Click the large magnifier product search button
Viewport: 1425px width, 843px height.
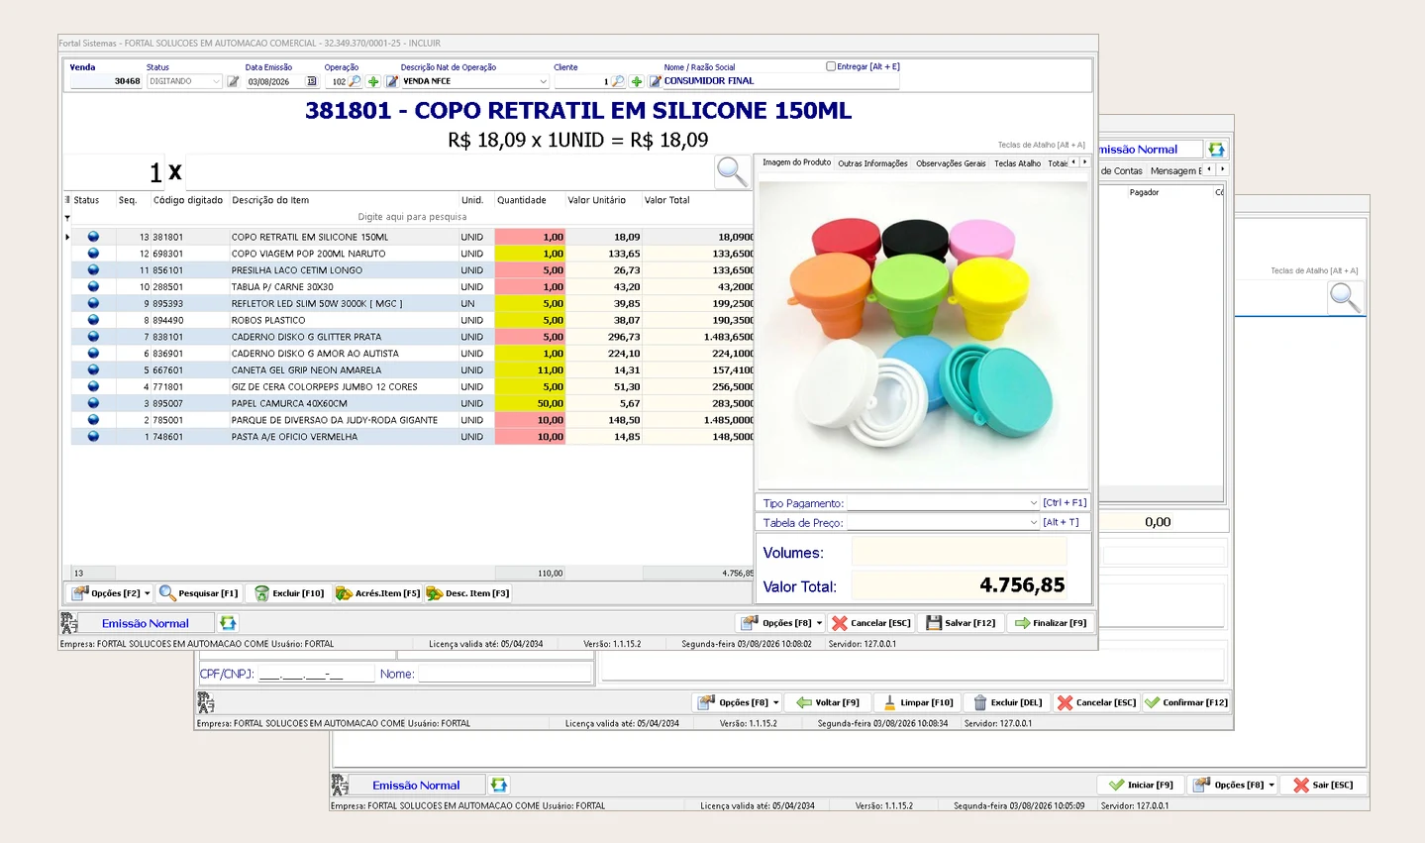pos(732,172)
